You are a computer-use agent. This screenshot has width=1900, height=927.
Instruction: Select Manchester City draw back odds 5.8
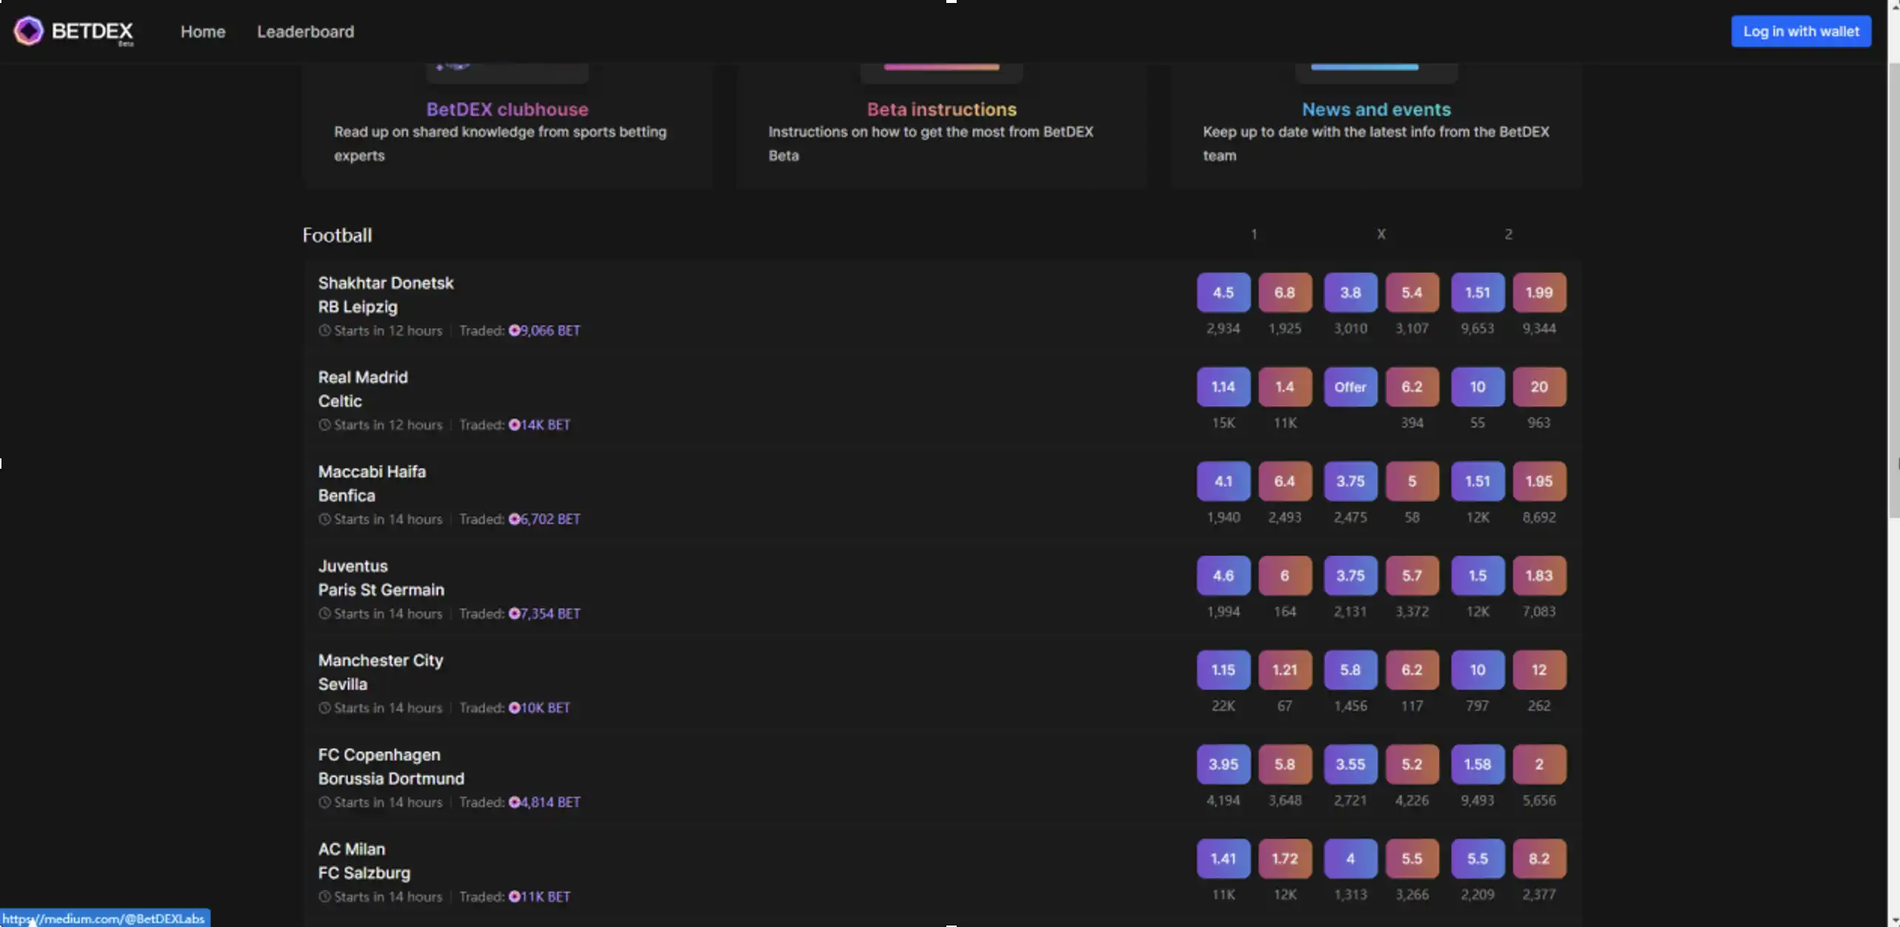pos(1350,670)
